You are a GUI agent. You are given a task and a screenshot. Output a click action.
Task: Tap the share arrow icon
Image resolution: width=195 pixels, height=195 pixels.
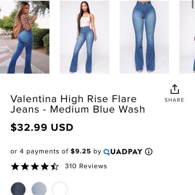tap(174, 89)
